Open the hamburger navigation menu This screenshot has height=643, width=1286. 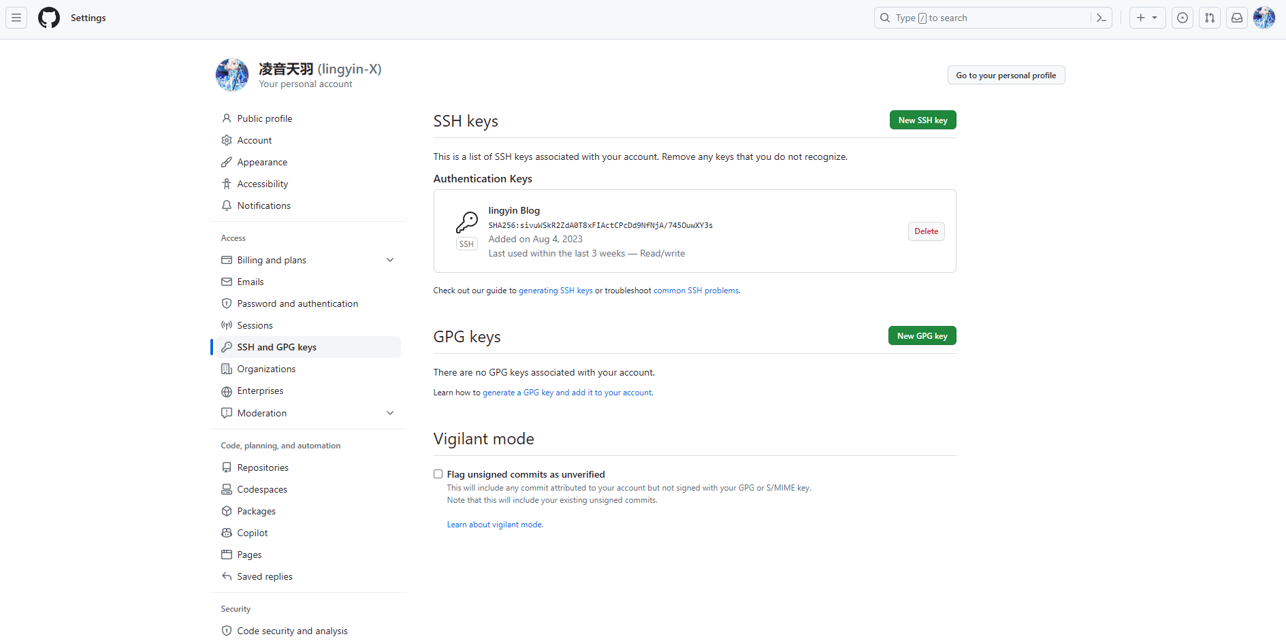pos(16,18)
